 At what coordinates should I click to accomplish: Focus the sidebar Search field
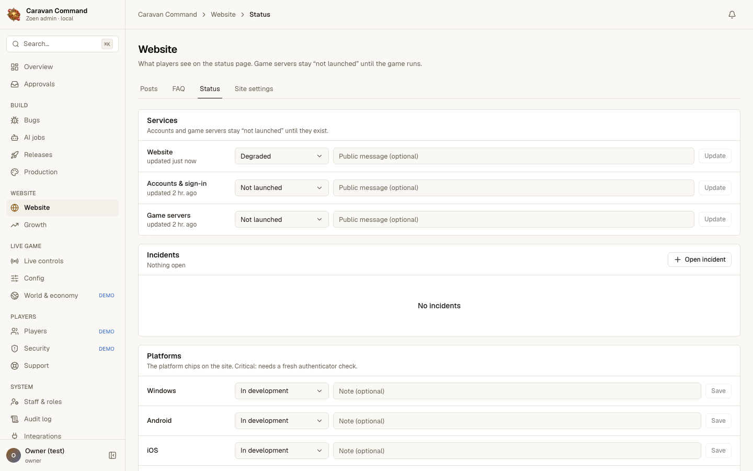62,44
